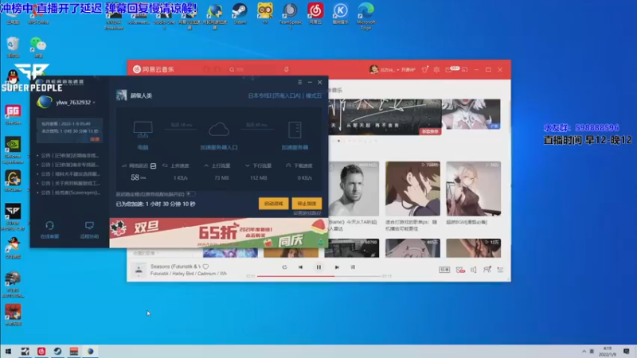Go back to the previous track
This screenshot has width=637, height=358.
[300, 267]
